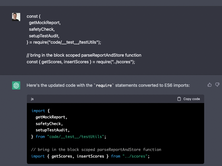The image size is (222, 166).
Task: Click the clipboard icon in code header
Action: (179, 99)
